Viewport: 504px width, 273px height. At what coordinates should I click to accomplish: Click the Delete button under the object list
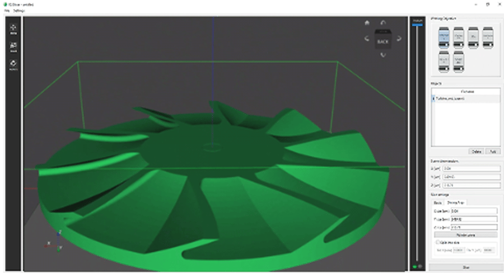(477, 152)
